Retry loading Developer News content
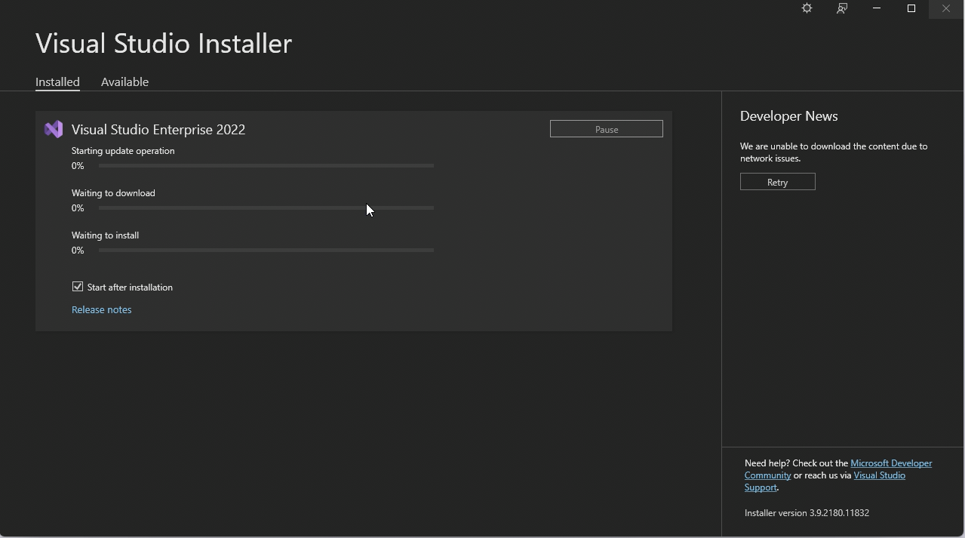 (777, 182)
